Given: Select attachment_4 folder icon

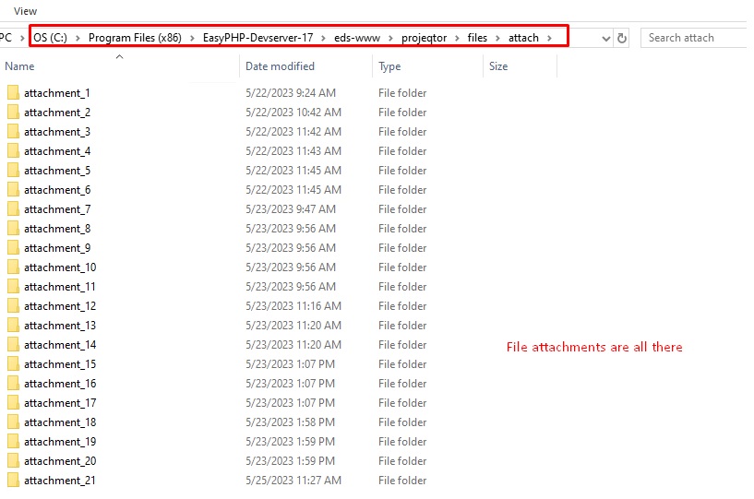Looking at the screenshot, I should [x=14, y=151].
